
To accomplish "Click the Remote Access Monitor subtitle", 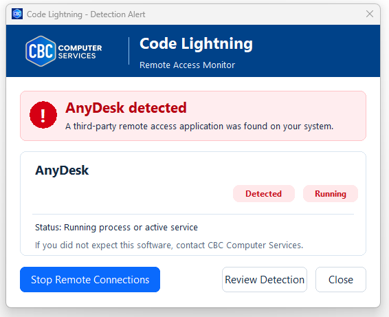I will [187, 65].
